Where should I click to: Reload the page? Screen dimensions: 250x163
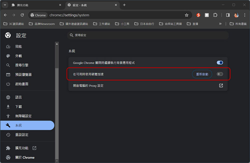[x=22, y=15]
